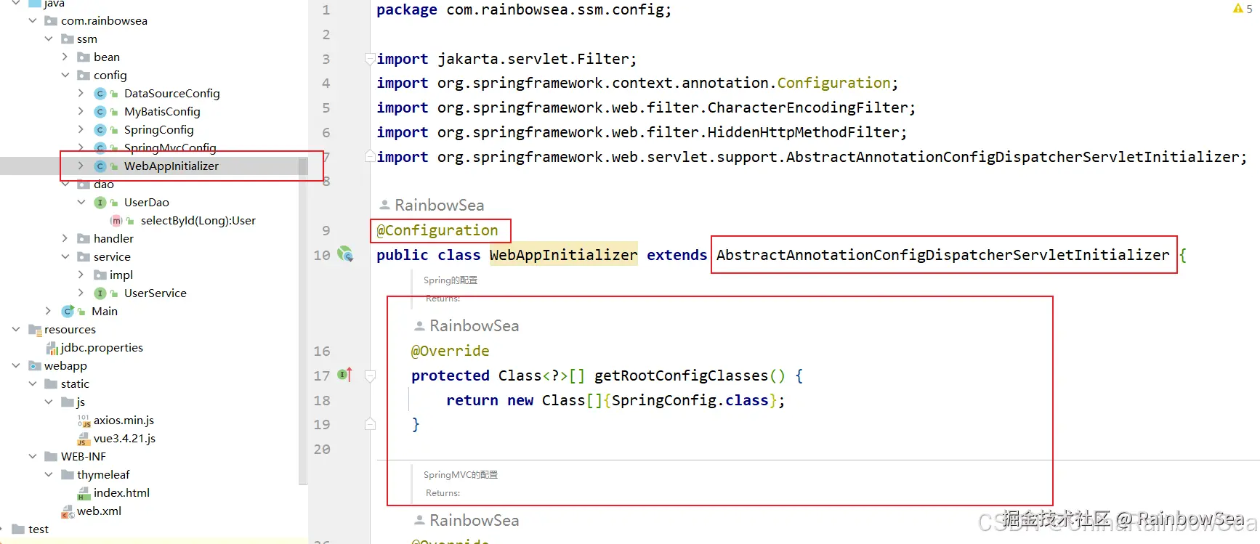The width and height of the screenshot is (1260, 544).
Task: Open axios.min.js file
Action: (124, 420)
